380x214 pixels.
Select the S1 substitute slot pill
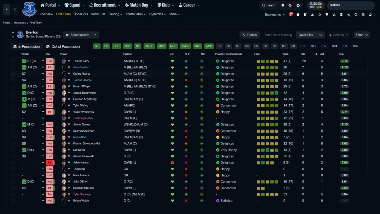[219, 46]
